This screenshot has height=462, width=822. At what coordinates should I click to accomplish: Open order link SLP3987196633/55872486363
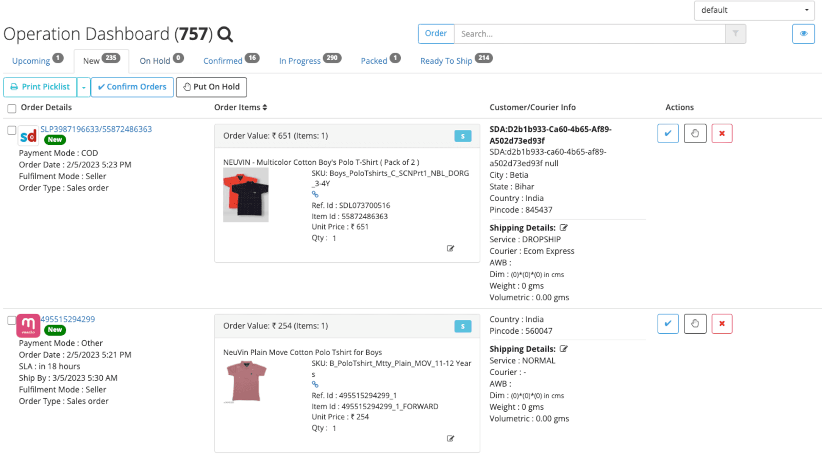coord(97,129)
